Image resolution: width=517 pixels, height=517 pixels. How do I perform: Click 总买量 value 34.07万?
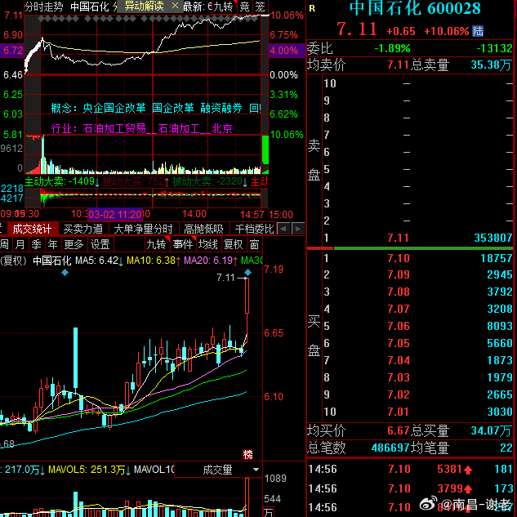[x=491, y=430]
